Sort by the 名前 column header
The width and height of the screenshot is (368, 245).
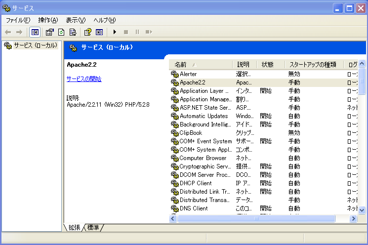tap(201, 65)
